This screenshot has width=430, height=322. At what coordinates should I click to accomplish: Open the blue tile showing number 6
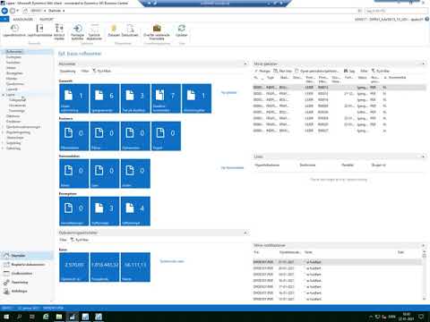click(x=105, y=98)
